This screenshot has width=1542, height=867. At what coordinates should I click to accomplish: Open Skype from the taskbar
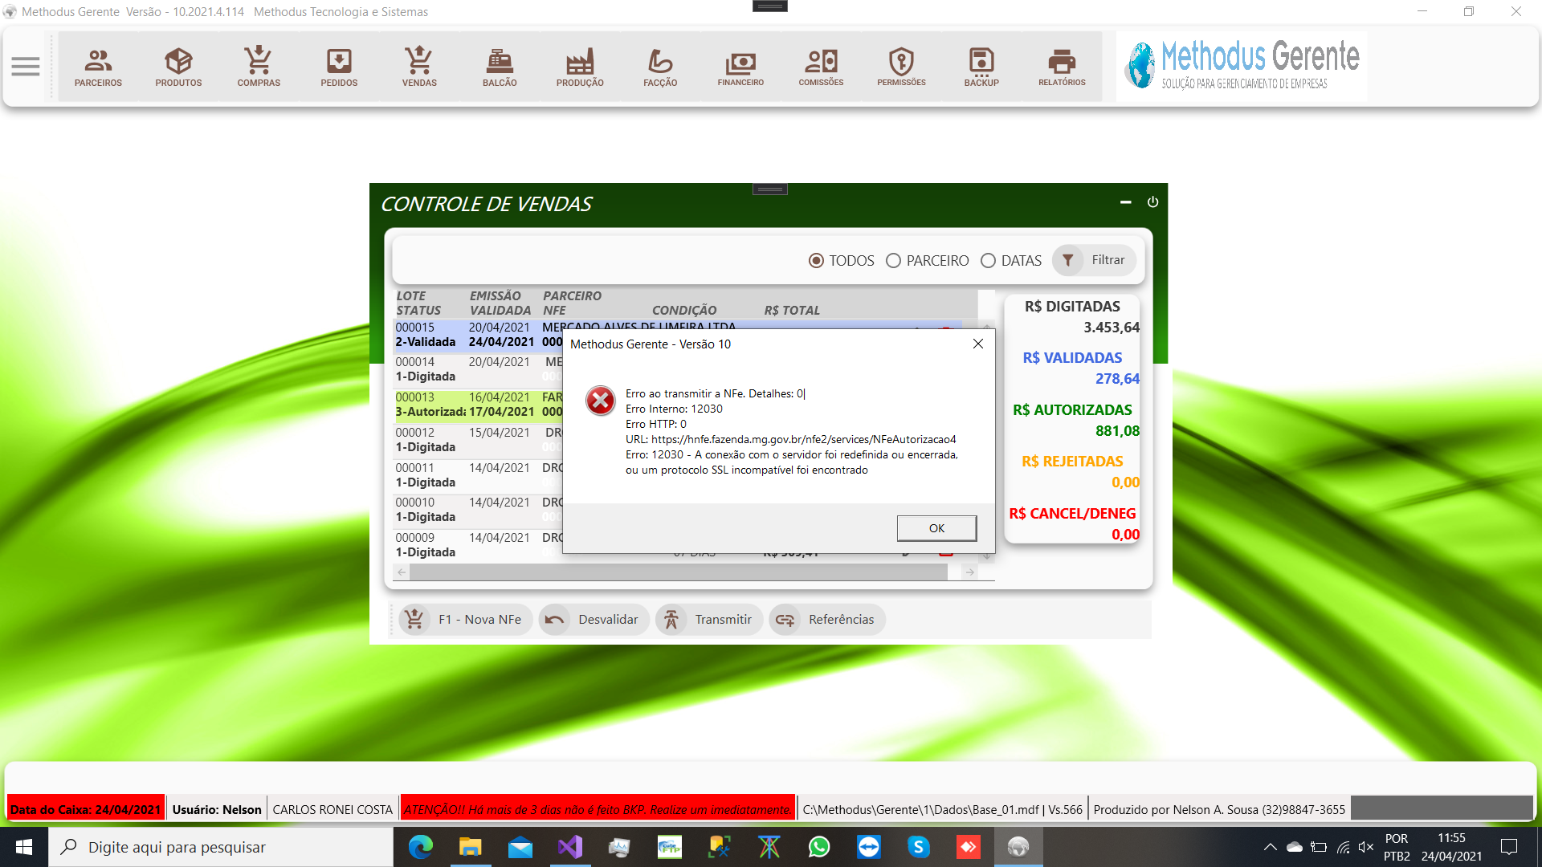(919, 847)
